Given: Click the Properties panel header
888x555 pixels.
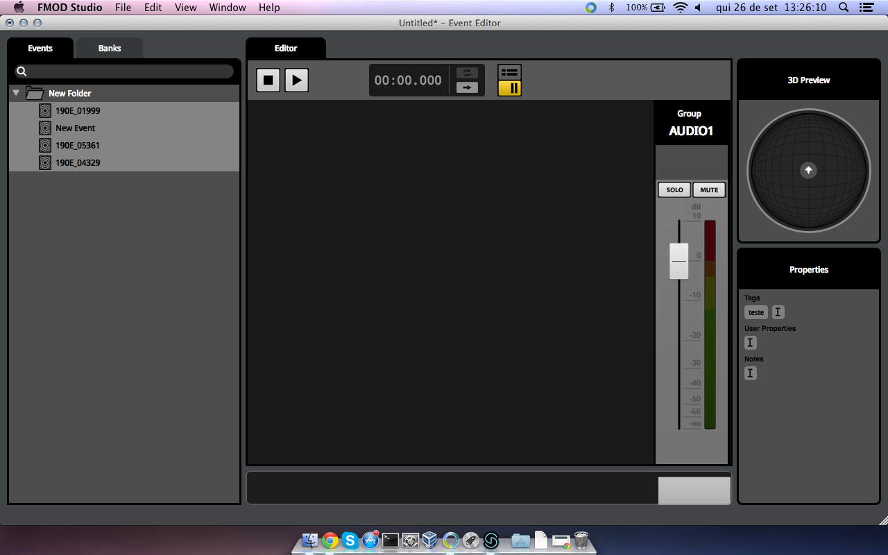Looking at the screenshot, I should [809, 270].
